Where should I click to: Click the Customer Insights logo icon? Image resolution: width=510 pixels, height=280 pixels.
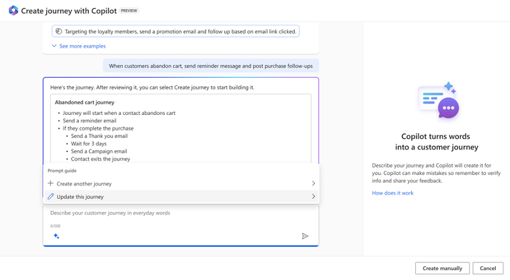(x=13, y=10)
